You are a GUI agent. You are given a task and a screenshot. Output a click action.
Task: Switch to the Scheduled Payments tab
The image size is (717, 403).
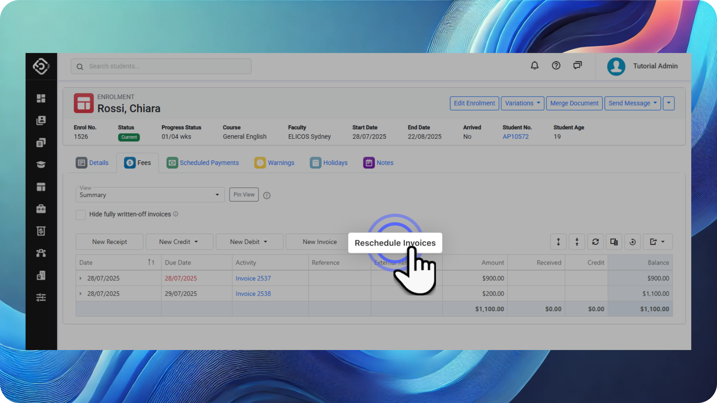point(203,163)
